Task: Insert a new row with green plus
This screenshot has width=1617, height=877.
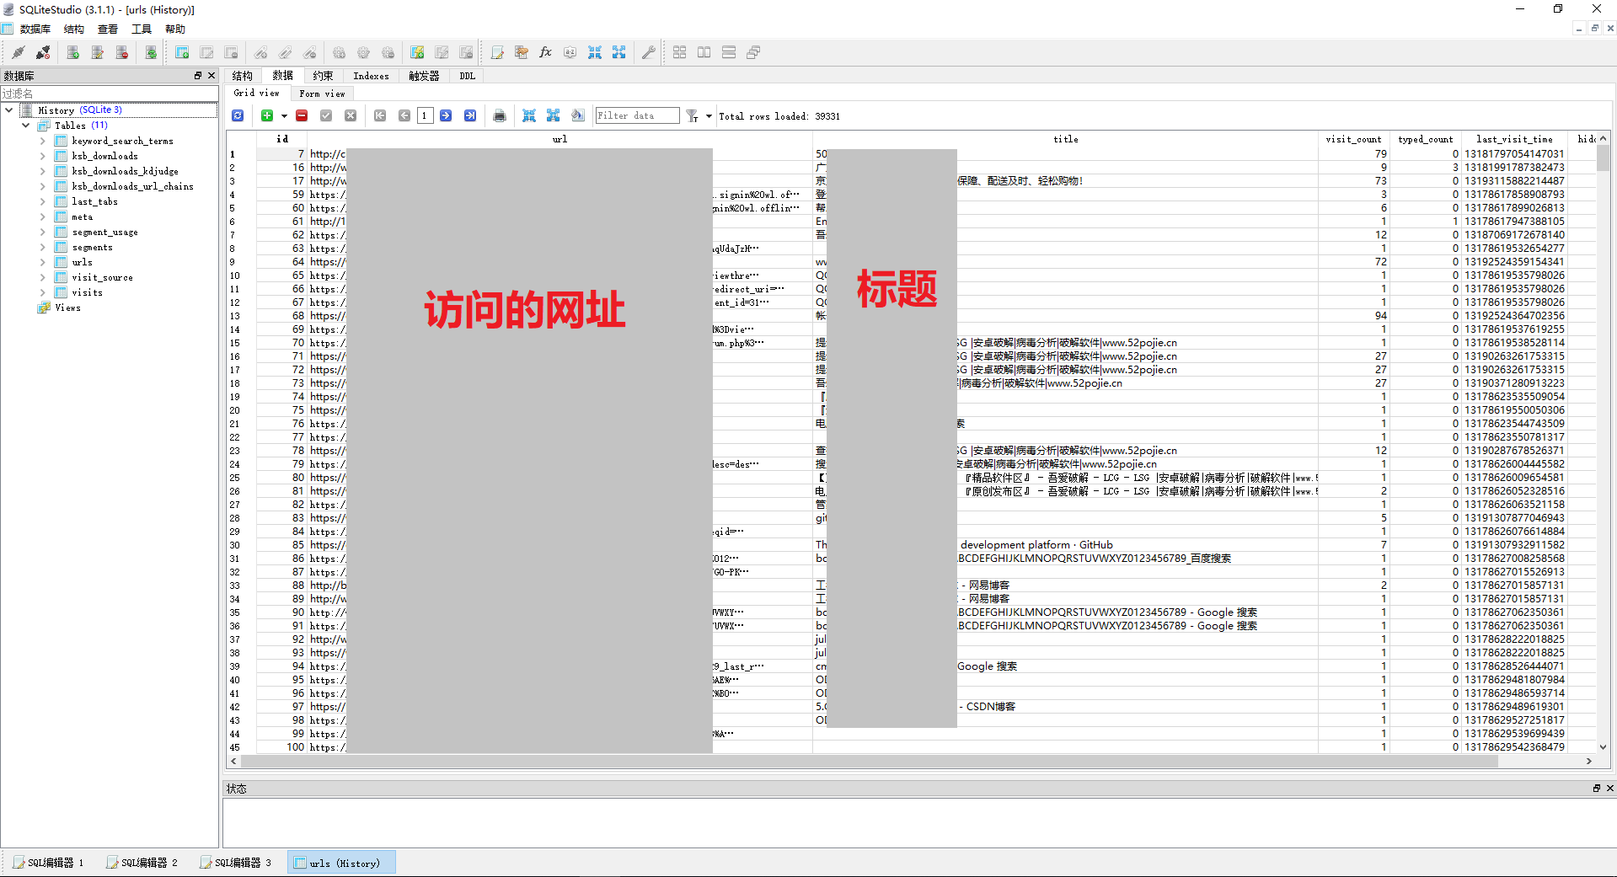Action: (267, 115)
